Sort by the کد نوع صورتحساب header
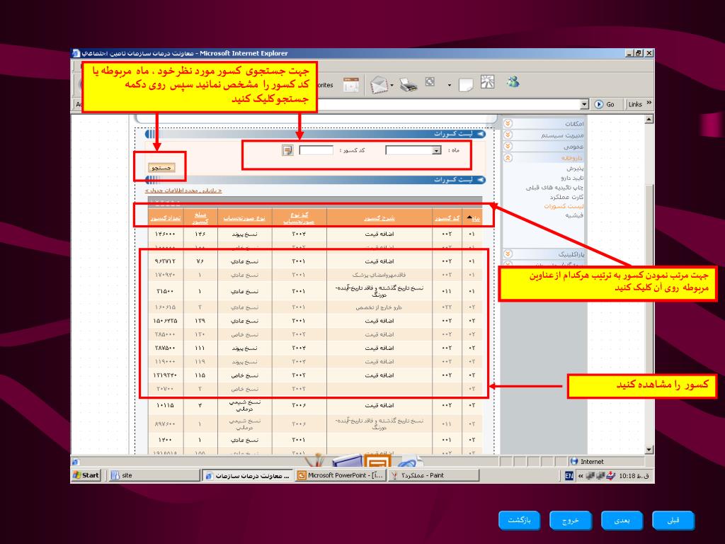The image size is (725, 544). (x=299, y=218)
